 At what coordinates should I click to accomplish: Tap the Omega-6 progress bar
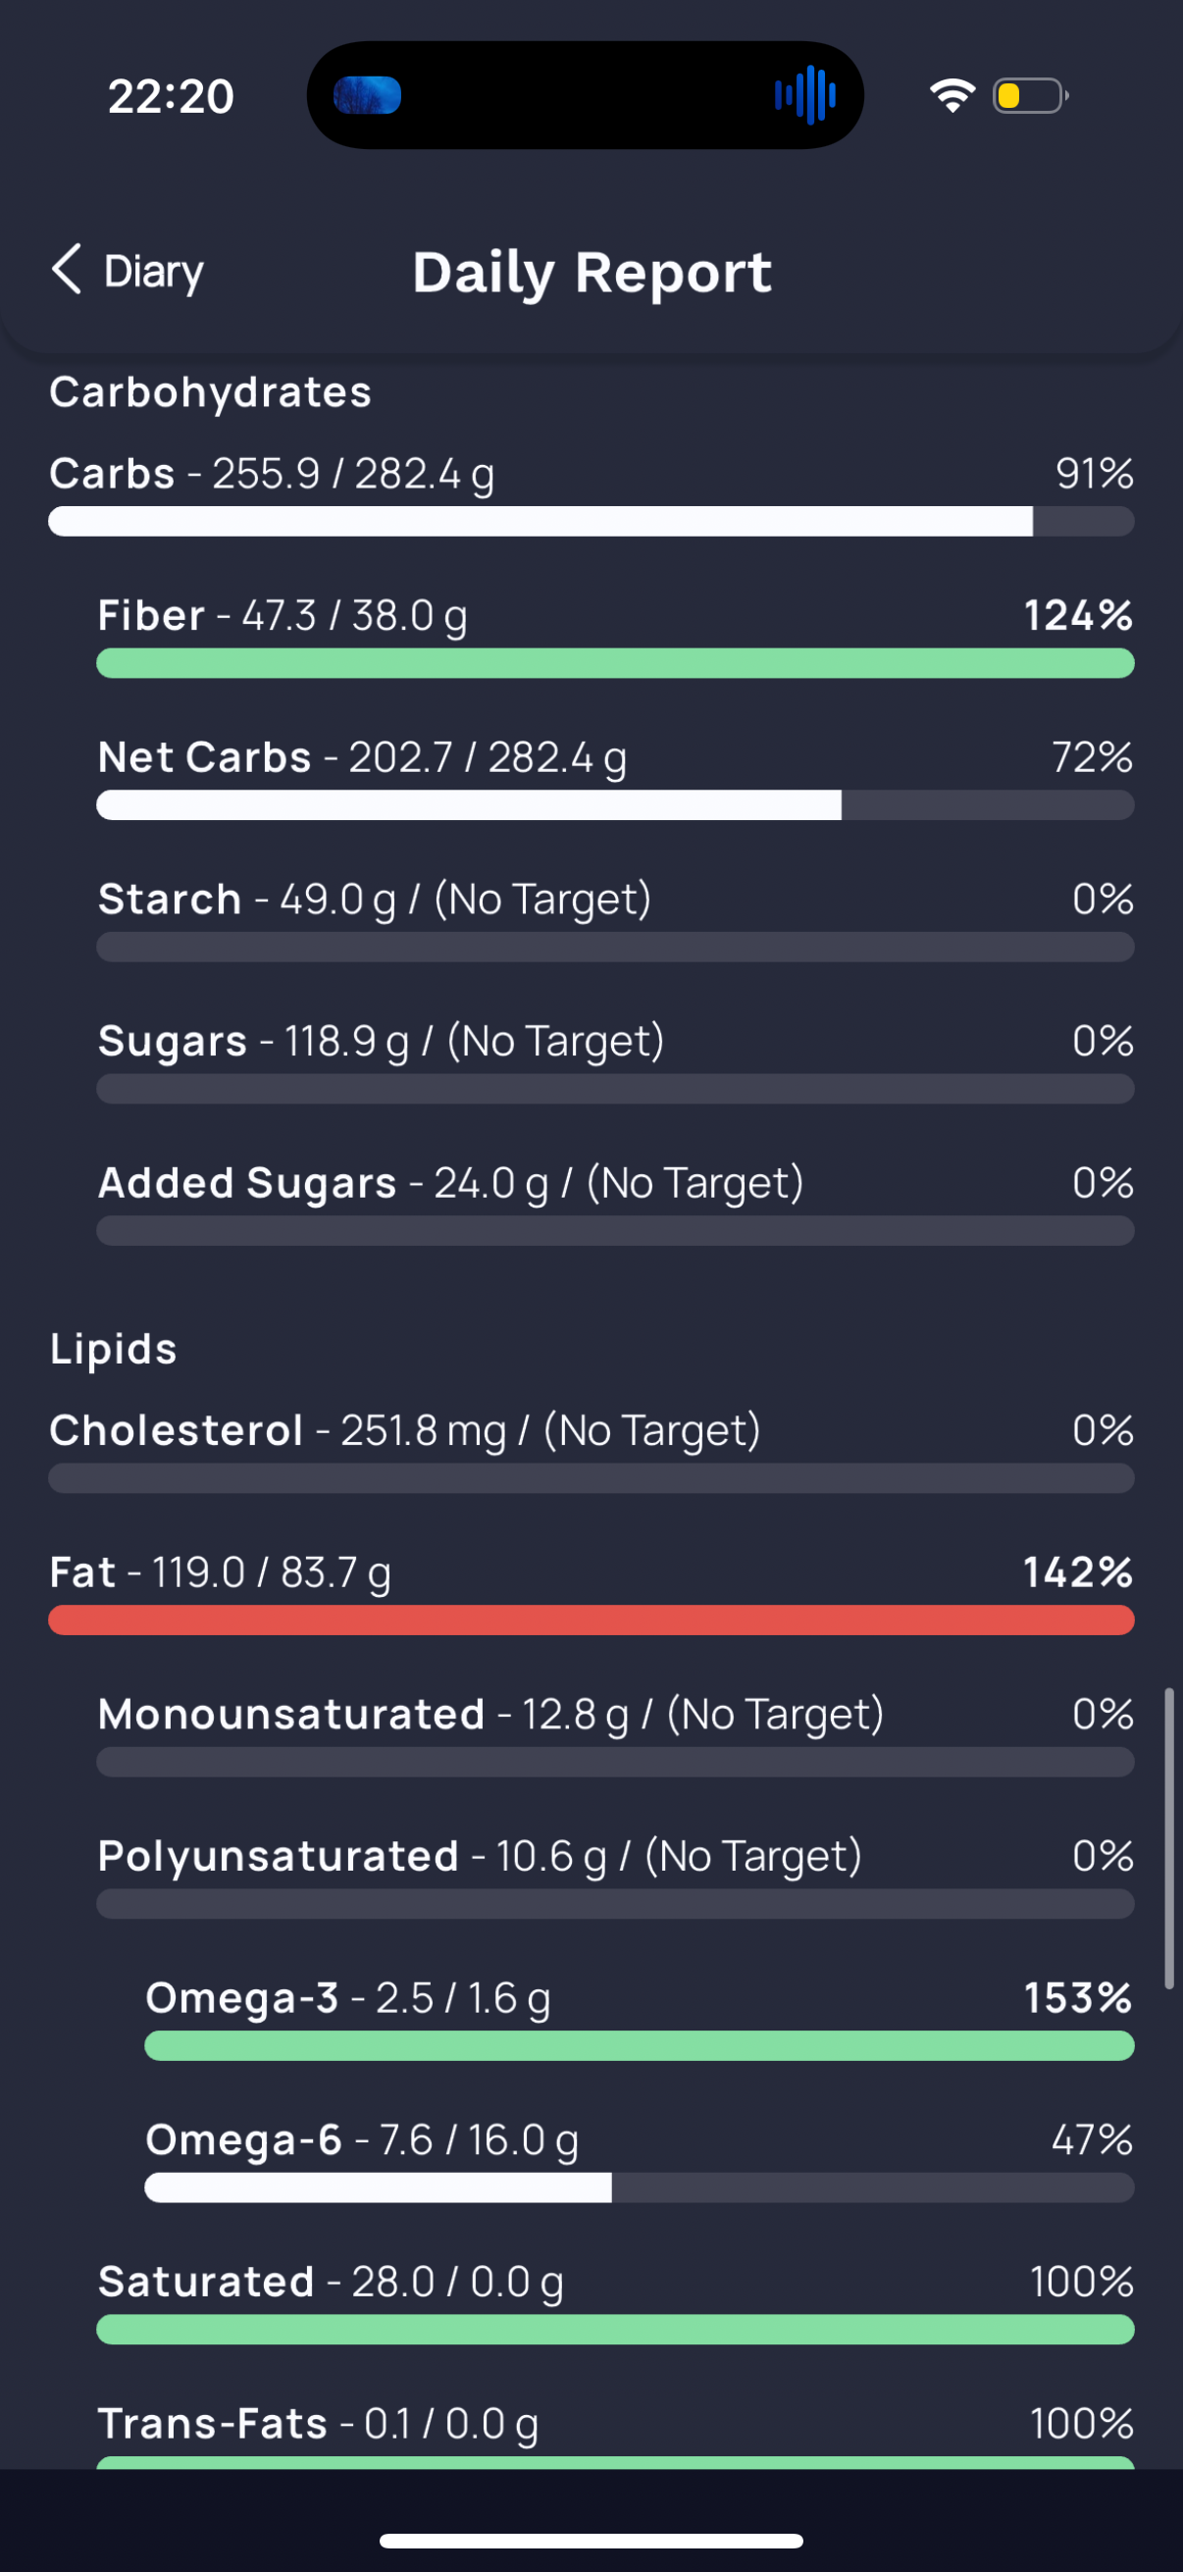pos(639,2186)
